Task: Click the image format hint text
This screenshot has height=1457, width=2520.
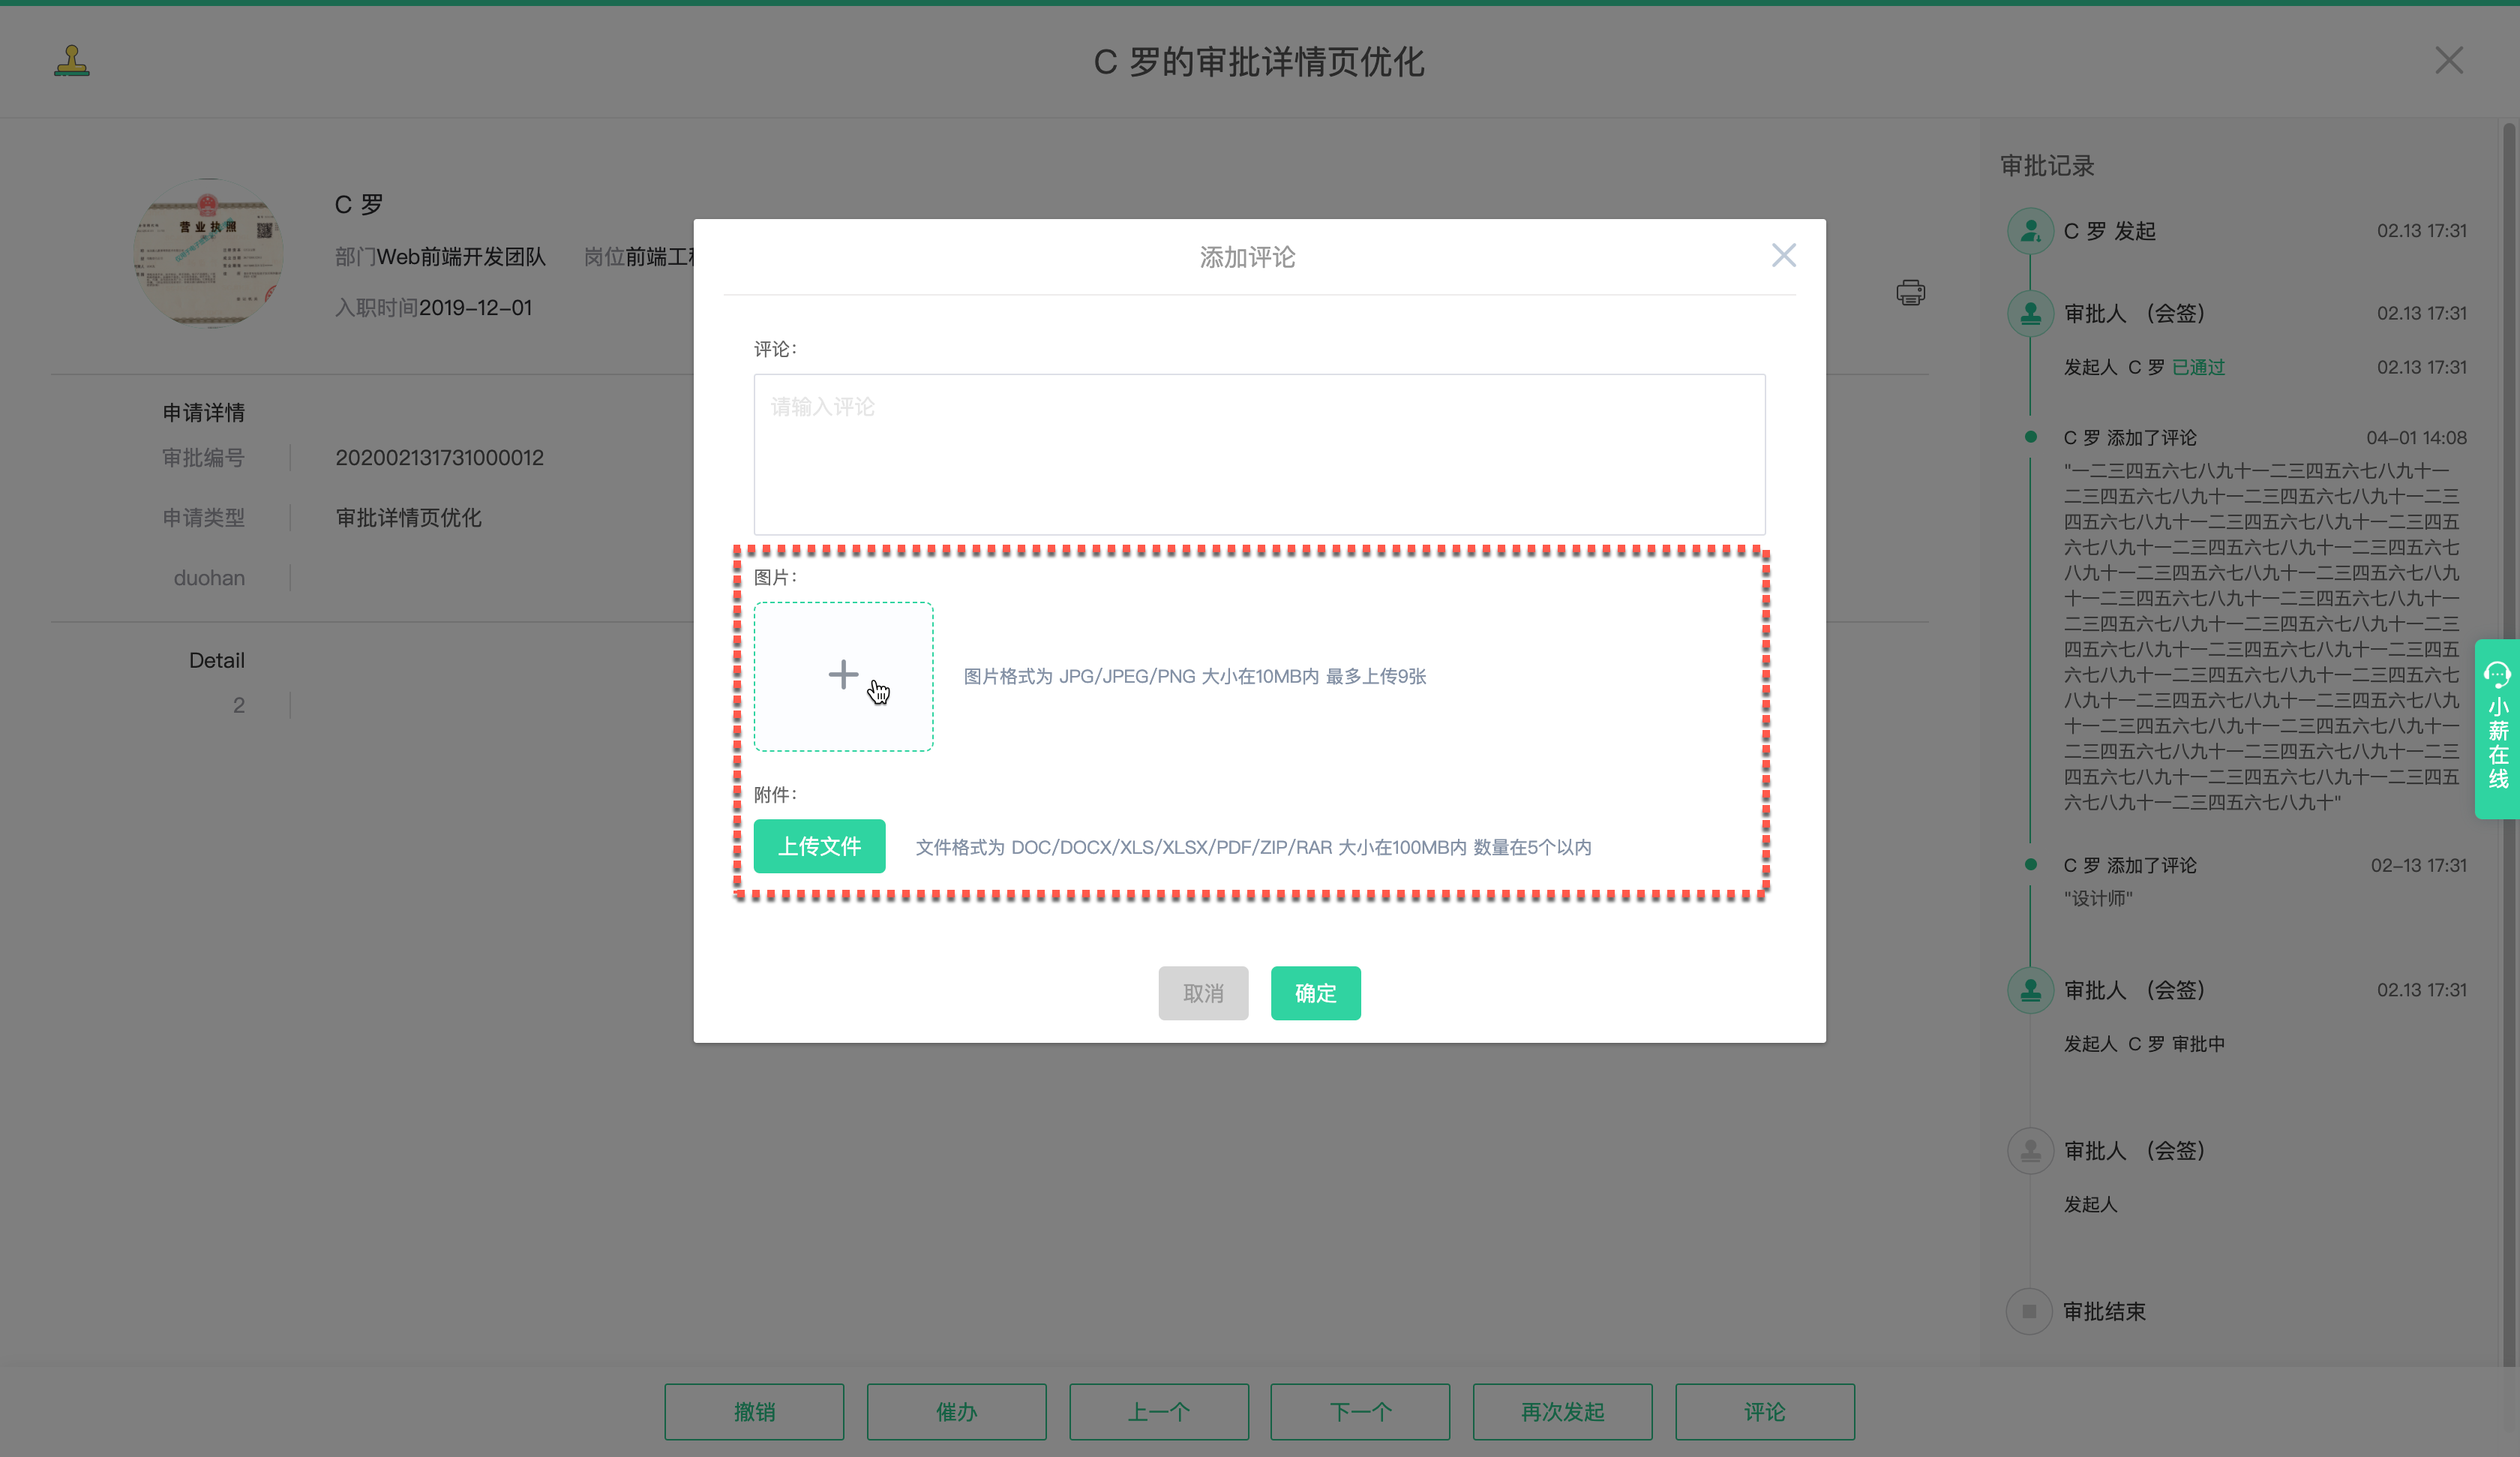Action: click(x=1194, y=677)
